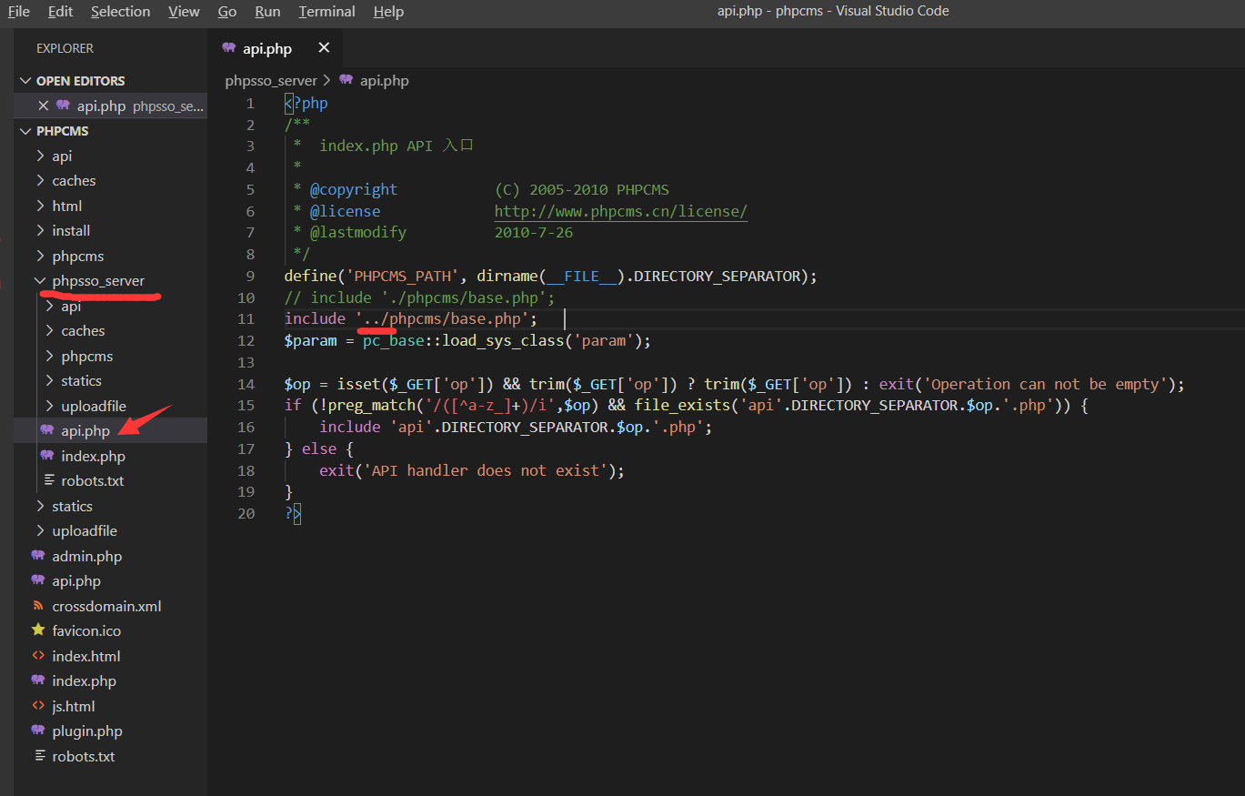
Task: Click the EXPLORER panel title
Action: (x=65, y=48)
